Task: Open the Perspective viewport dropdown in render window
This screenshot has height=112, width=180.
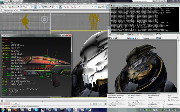Action: 133,34
